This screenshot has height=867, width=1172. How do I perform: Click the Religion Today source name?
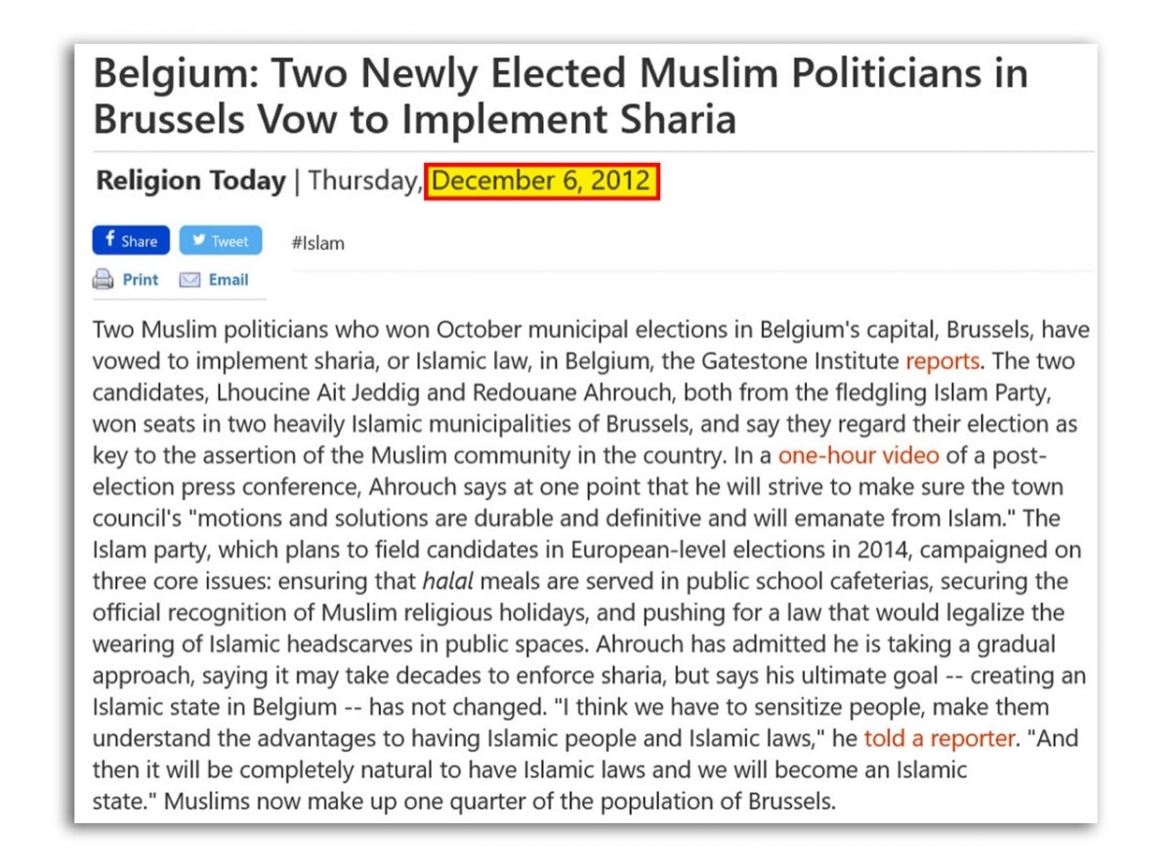(191, 182)
